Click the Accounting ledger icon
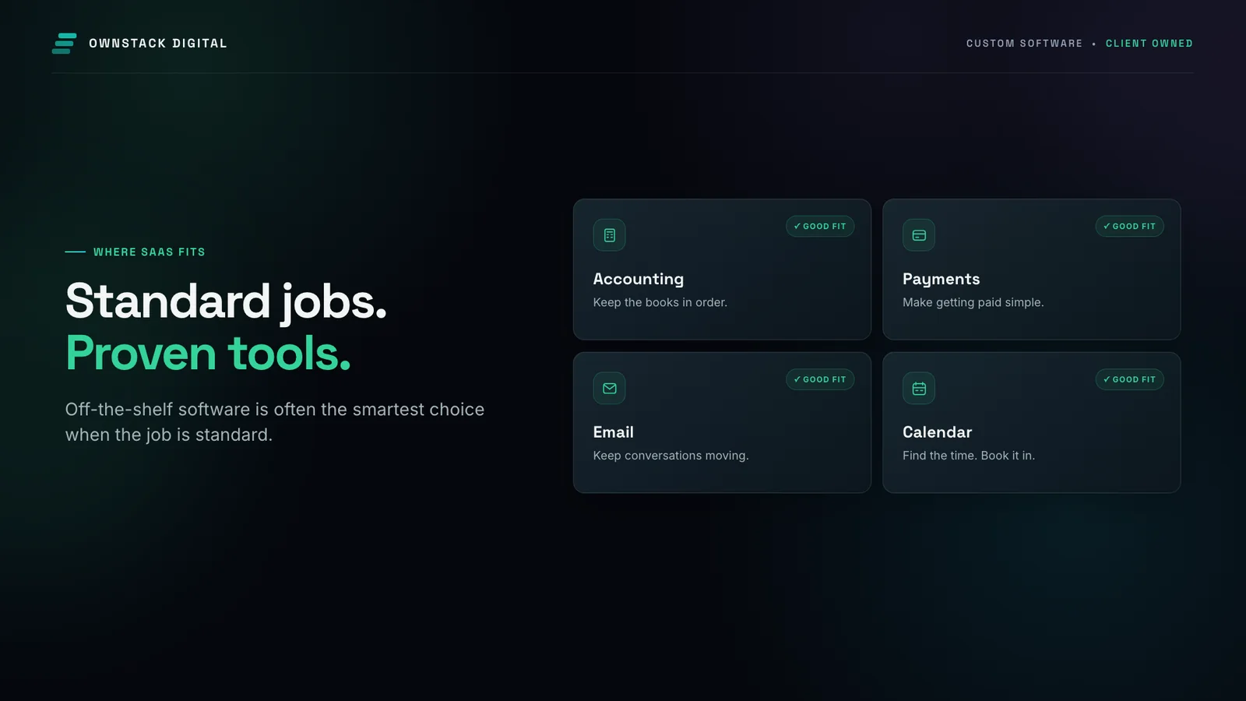This screenshot has height=701, width=1246. pyautogui.click(x=609, y=235)
